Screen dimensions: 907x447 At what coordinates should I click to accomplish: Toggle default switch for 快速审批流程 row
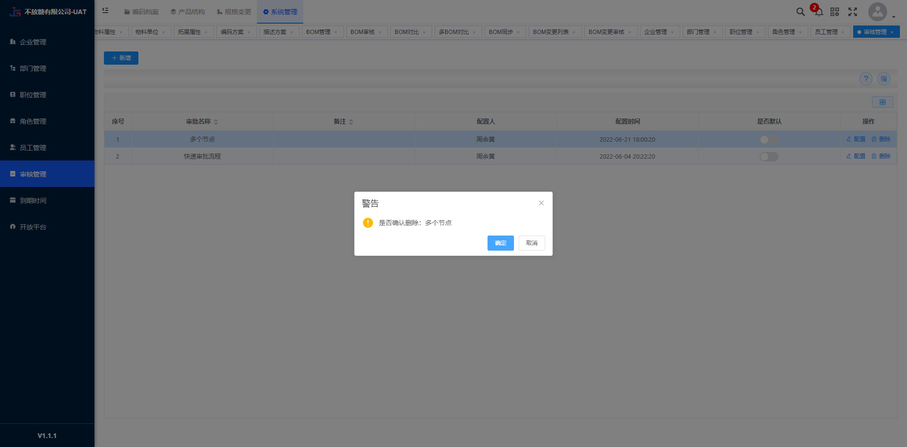click(x=769, y=157)
